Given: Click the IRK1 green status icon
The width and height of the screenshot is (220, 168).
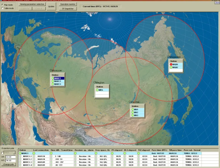Looking at the screenshot, I should coord(132,109).
